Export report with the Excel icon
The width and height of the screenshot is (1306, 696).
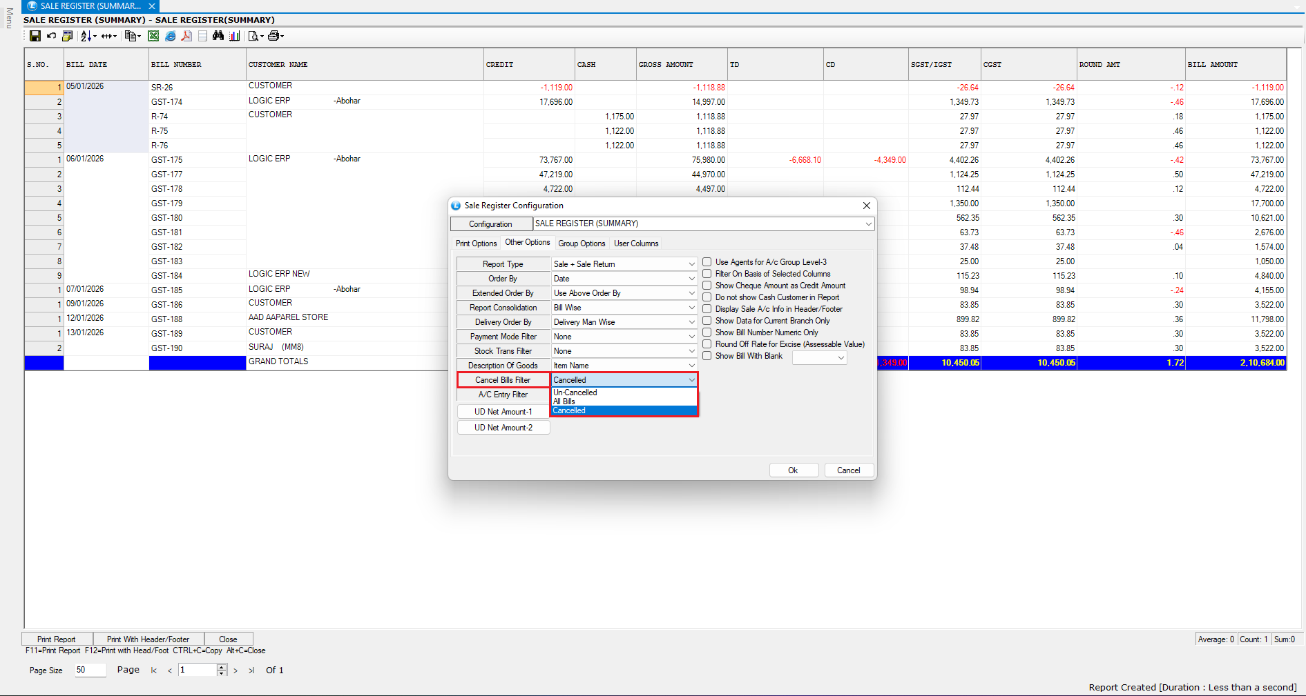click(153, 36)
